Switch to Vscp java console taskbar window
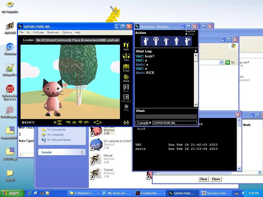The height and width of the screenshot is (197, 263). coord(216,193)
